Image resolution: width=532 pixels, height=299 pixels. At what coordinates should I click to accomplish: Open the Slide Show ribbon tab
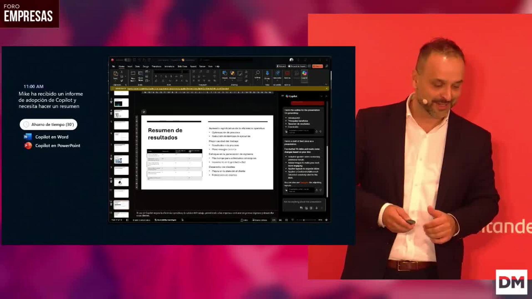[182, 66]
